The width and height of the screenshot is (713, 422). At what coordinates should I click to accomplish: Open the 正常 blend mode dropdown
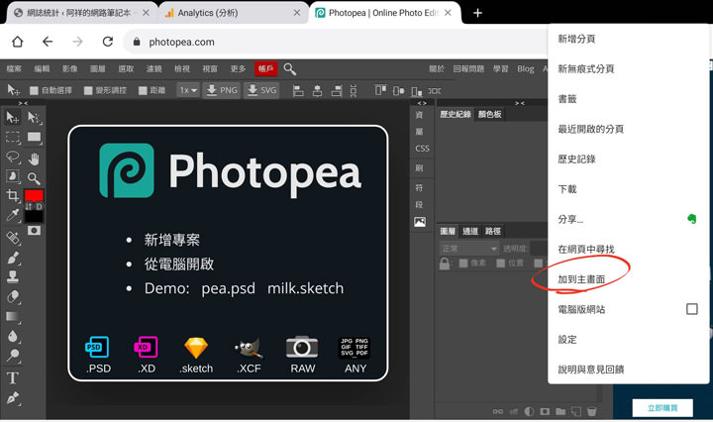[x=468, y=249]
